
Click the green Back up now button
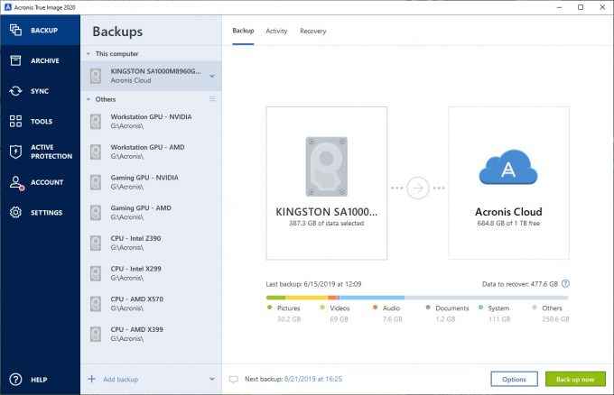575,379
